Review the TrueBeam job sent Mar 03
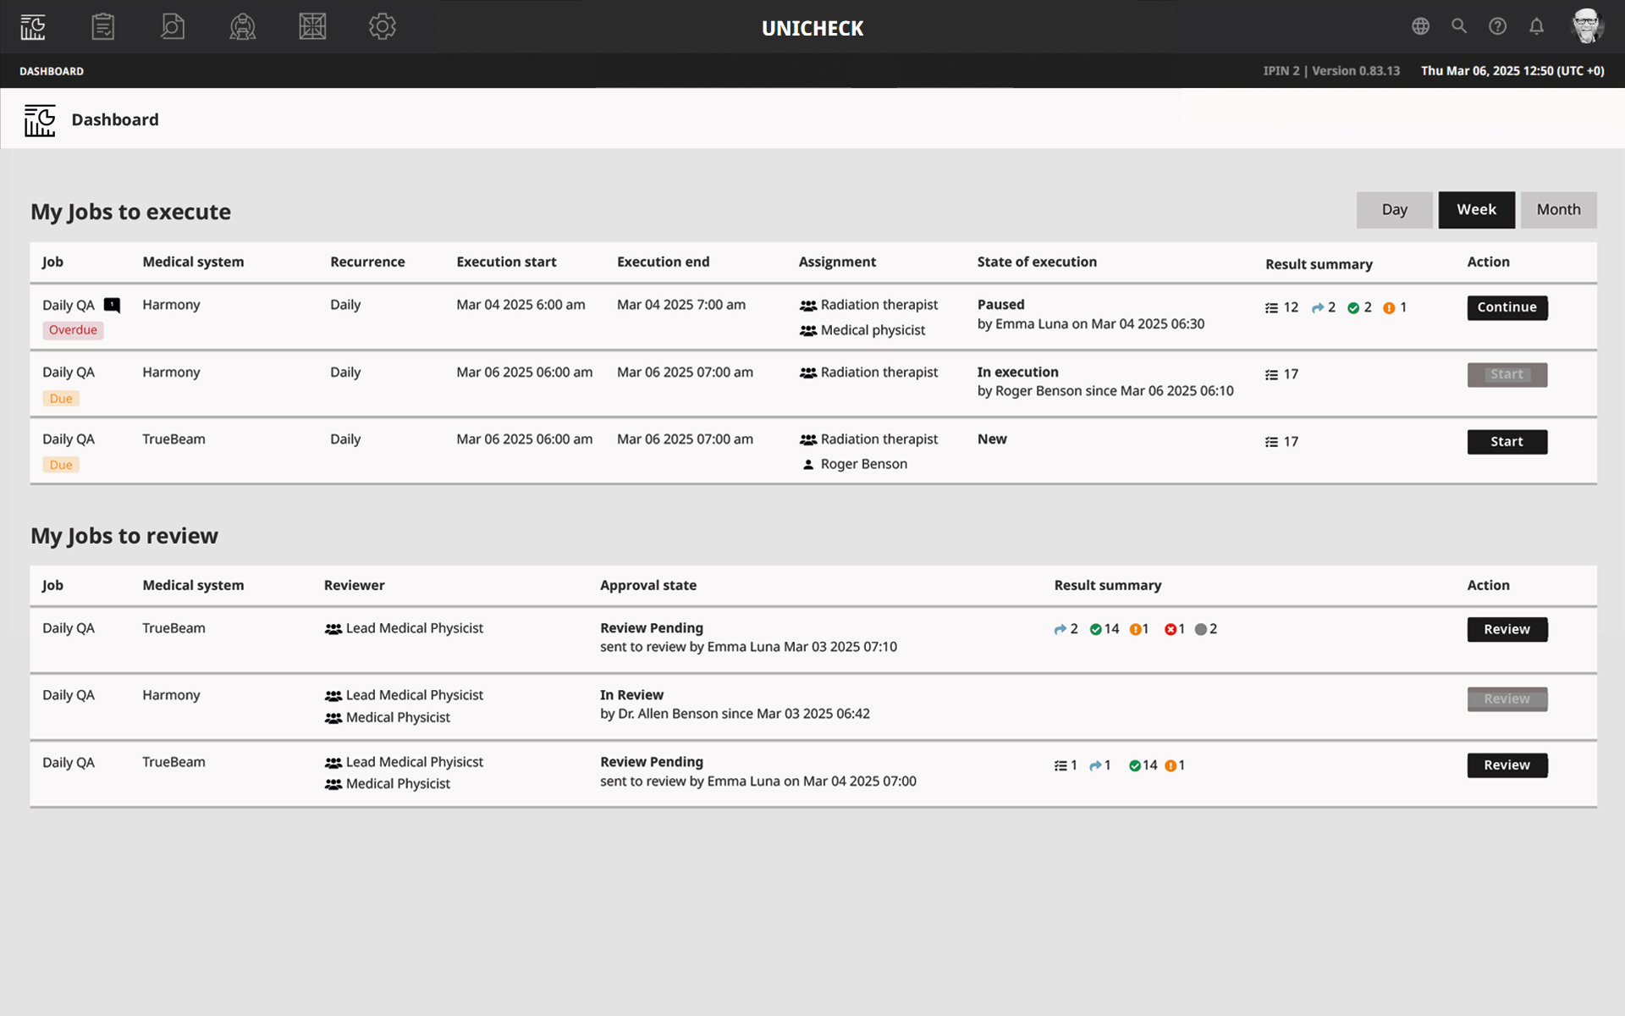The image size is (1625, 1016). pyautogui.click(x=1507, y=629)
